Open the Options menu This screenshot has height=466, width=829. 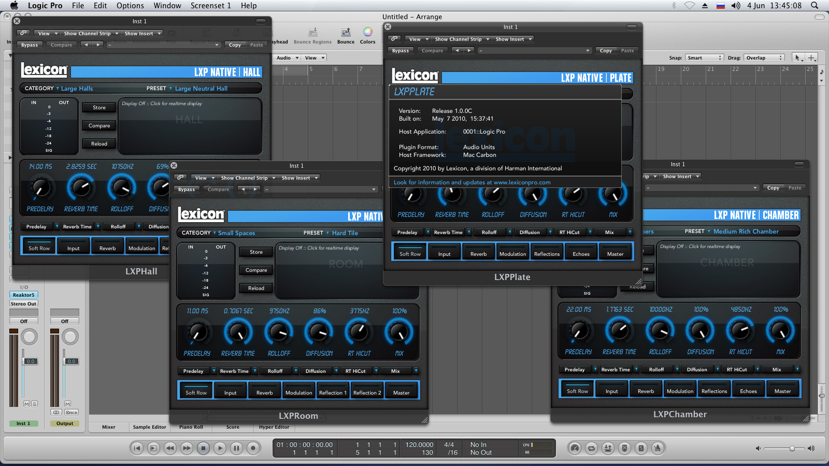point(130,6)
